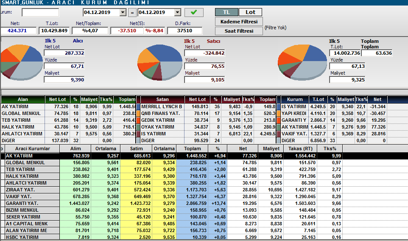Click the Kurum input field
Screen dimensions: 408x241
(40, 12)
